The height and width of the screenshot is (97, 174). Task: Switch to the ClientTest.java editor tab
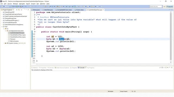[x=48, y=10]
